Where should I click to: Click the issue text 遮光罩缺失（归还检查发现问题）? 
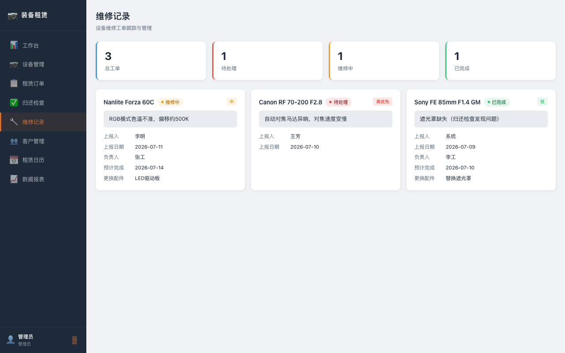tap(460, 119)
